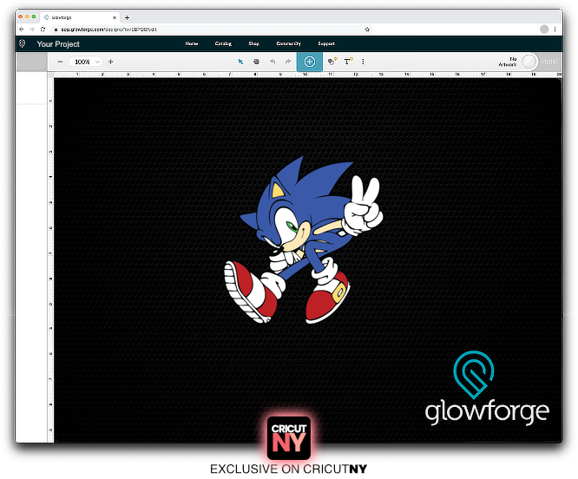Select the glowforge browser tab
Image resolution: width=578 pixels, height=479 pixels.
click(x=79, y=17)
